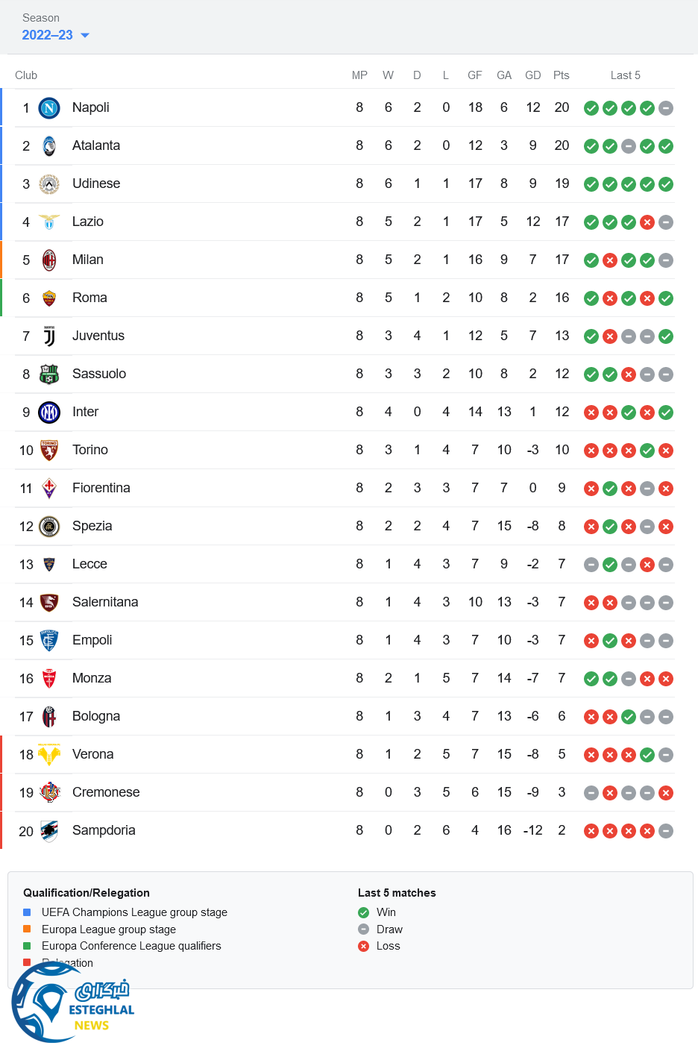
Task: Click the Juventus club logo icon
Action: (49, 336)
